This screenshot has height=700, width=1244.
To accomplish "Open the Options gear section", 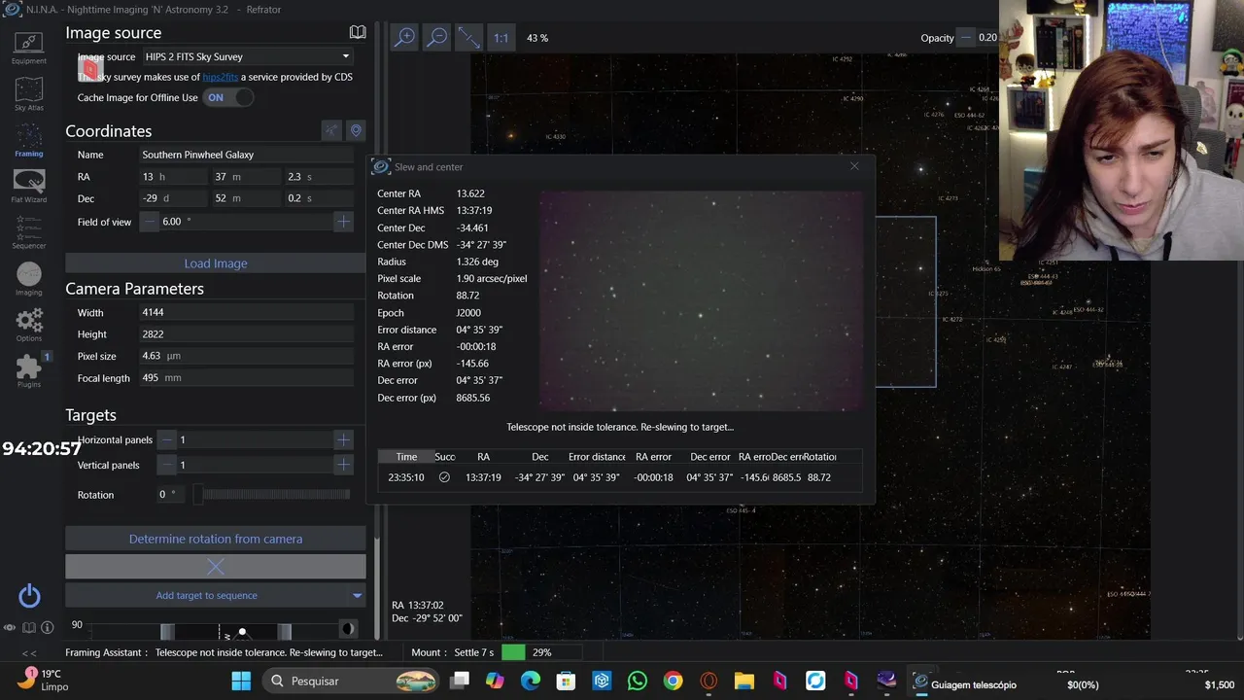I will [x=28, y=324].
